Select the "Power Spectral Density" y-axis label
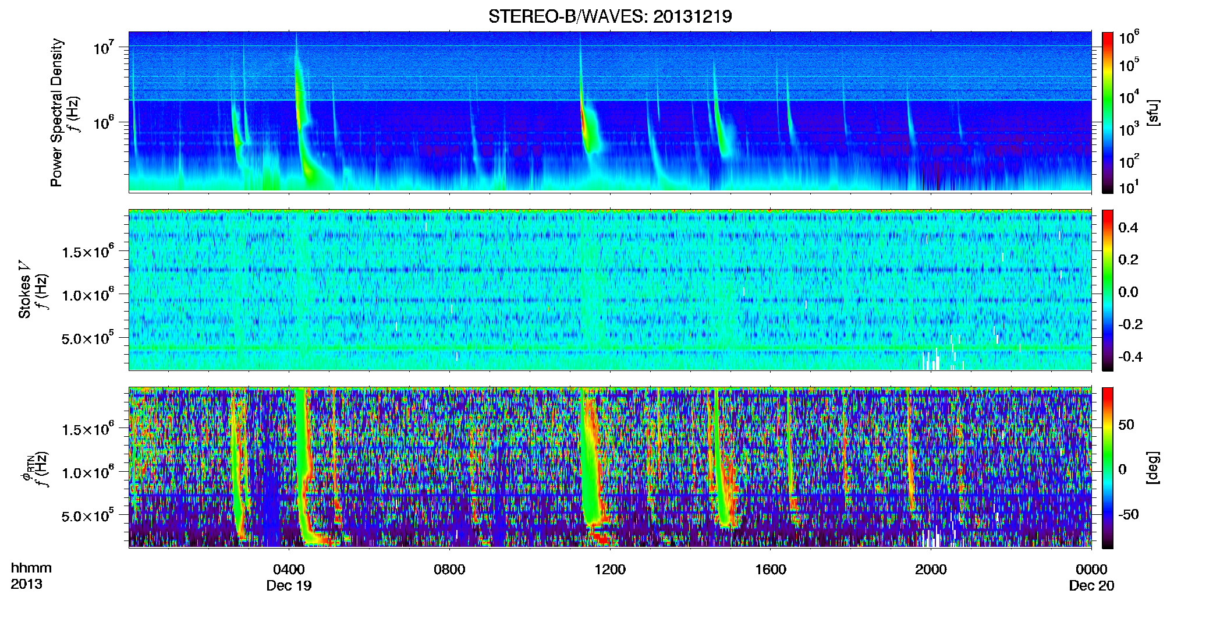Image resolution: width=1220 pixels, height=629 pixels. [56, 112]
